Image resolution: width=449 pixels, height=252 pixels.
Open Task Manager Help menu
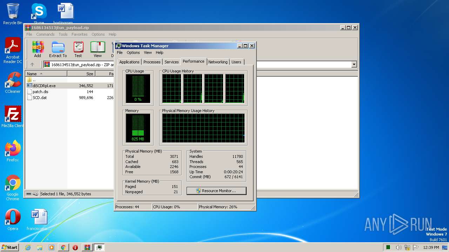160,52
